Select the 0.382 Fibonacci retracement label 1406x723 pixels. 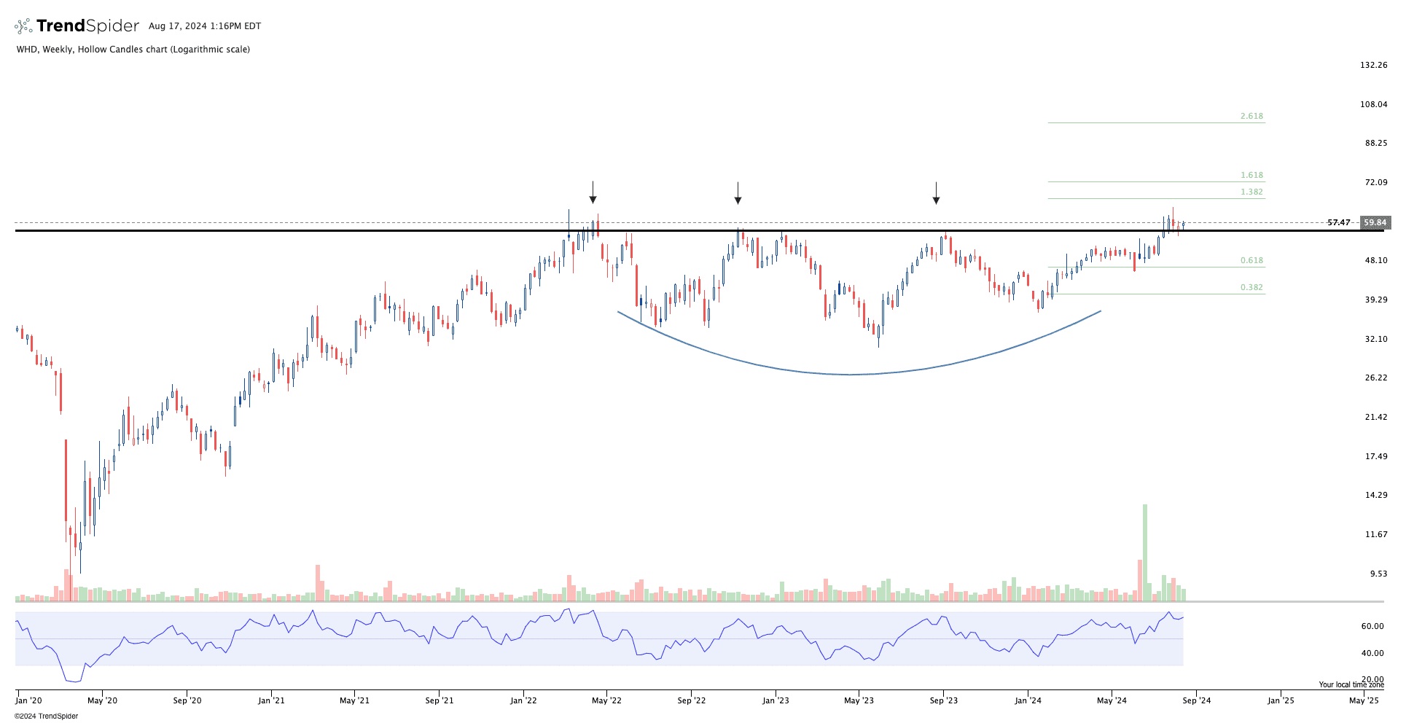(x=1251, y=288)
